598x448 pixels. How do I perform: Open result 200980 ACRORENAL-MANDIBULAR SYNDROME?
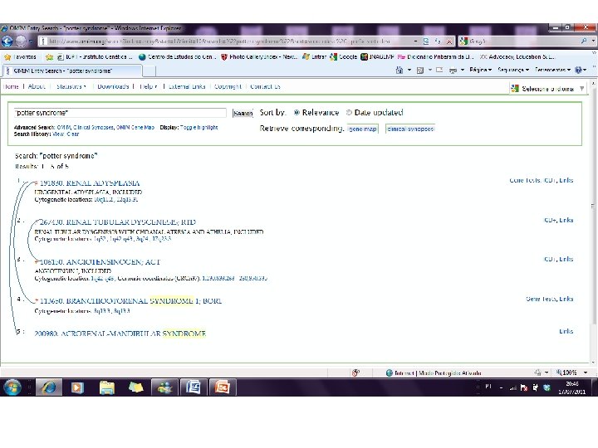[120, 334]
